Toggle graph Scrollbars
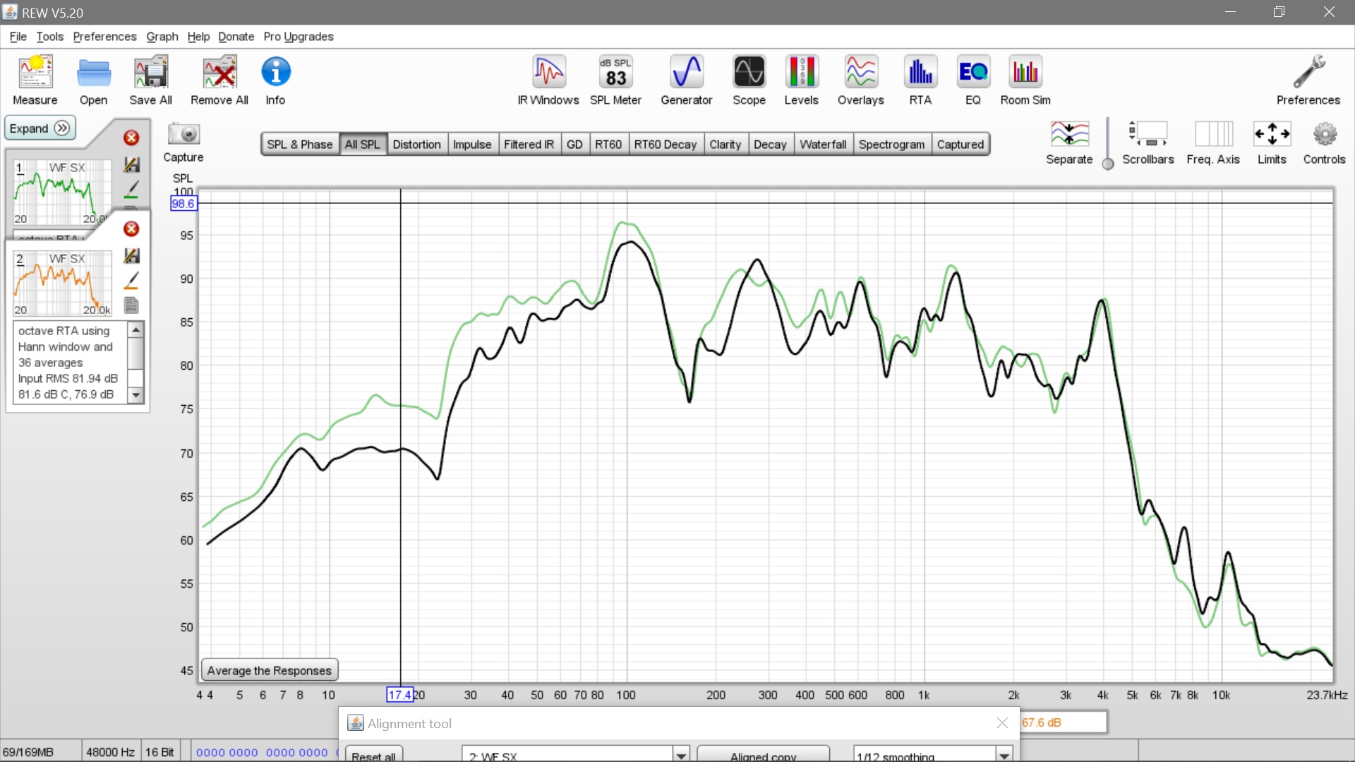 coord(1148,143)
